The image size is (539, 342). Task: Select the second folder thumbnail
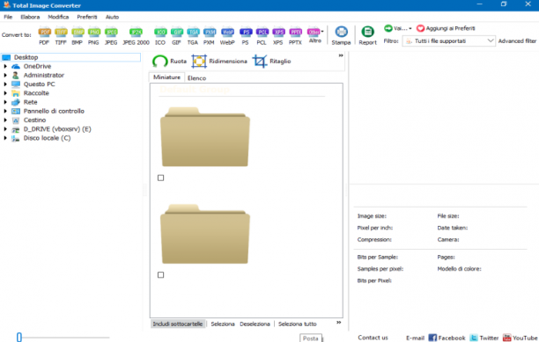(x=205, y=234)
